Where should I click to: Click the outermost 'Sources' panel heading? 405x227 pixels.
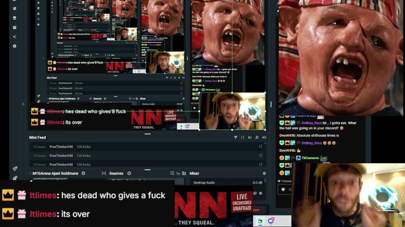point(116,173)
